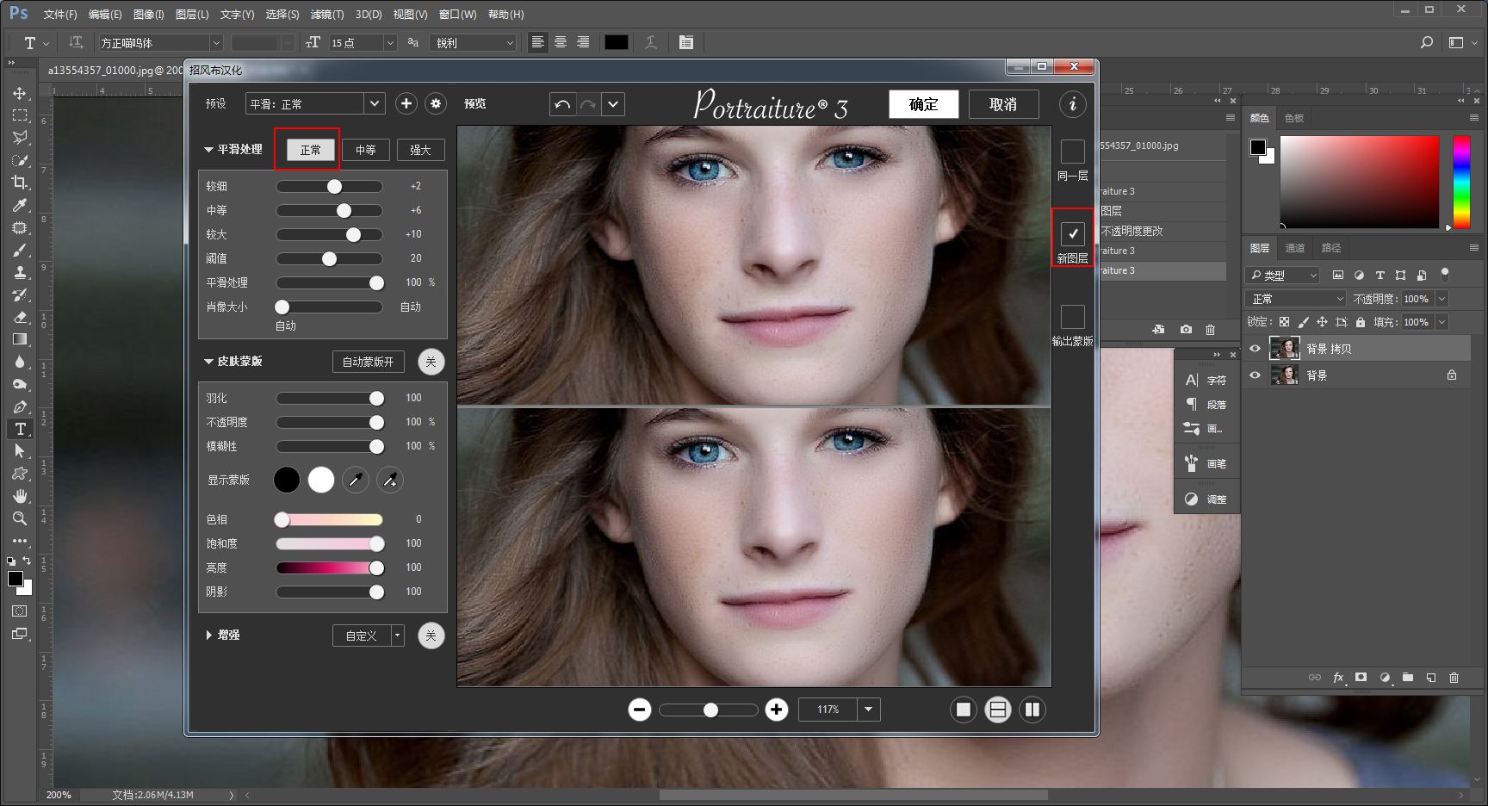
Task: Zoom out preview with minus button
Action: (639, 710)
